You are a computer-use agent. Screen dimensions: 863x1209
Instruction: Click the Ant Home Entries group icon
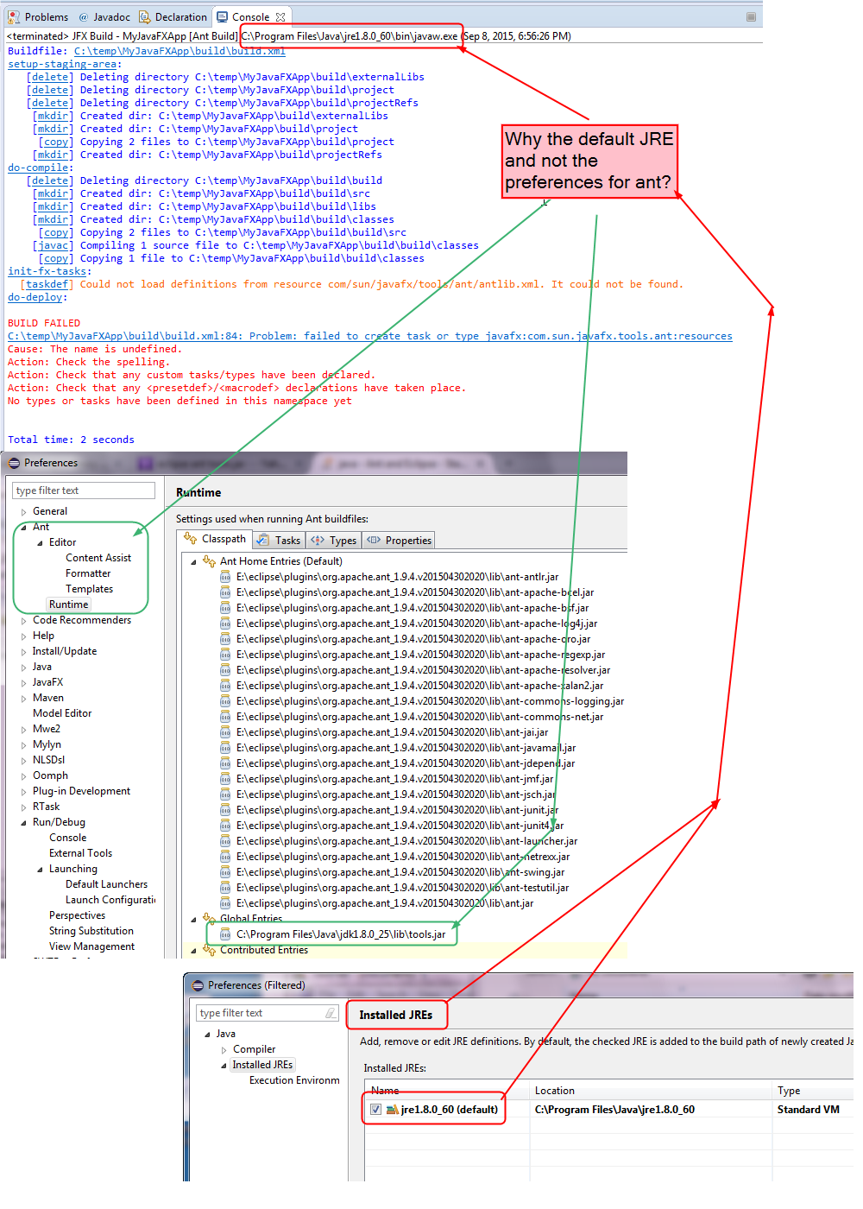pos(209,561)
